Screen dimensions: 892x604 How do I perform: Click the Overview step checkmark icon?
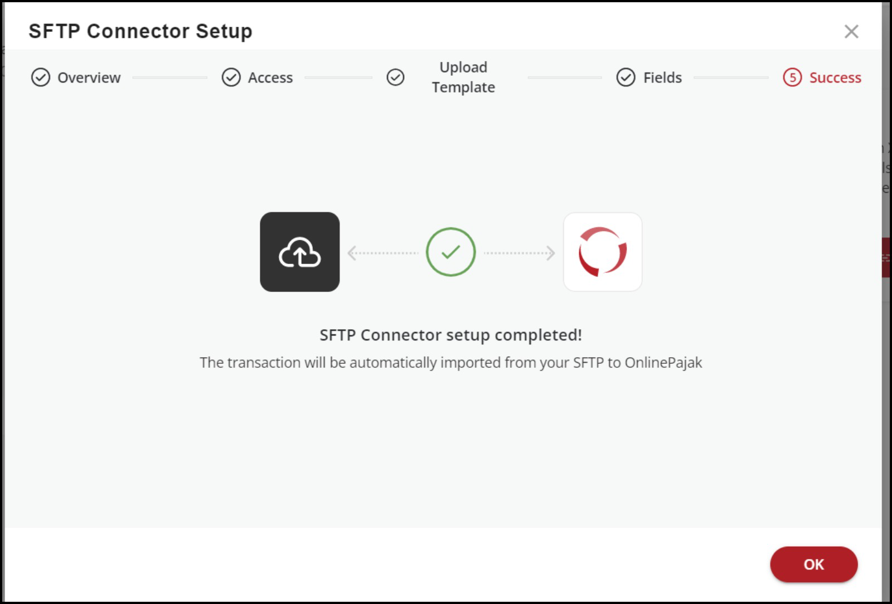41,77
